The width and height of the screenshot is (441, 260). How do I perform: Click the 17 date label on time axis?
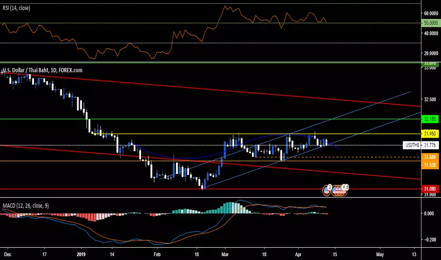click(x=44, y=255)
